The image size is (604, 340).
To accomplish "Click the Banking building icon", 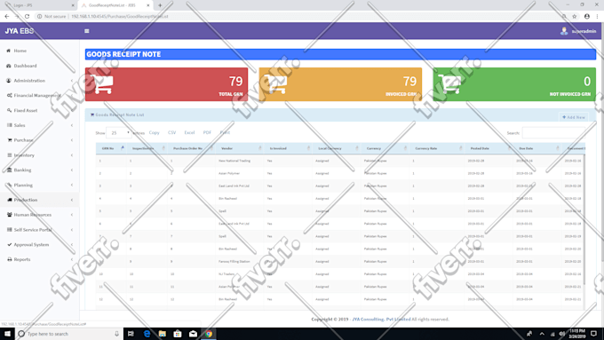I will pyautogui.click(x=9, y=170).
